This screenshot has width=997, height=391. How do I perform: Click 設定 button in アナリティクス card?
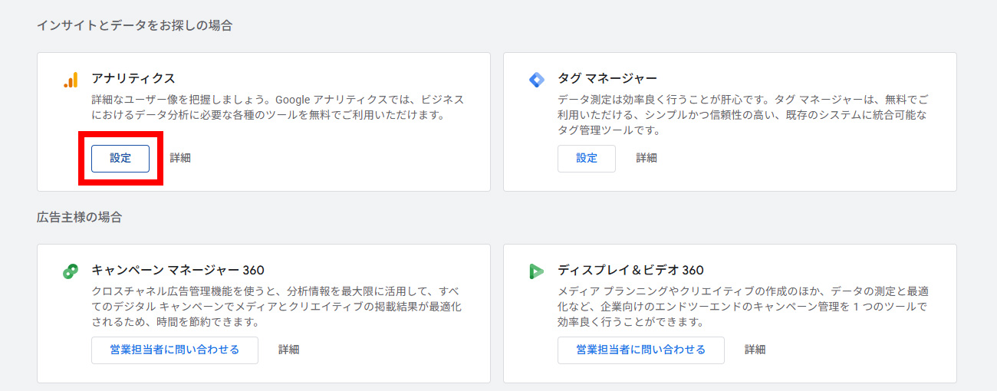point(120,159)
